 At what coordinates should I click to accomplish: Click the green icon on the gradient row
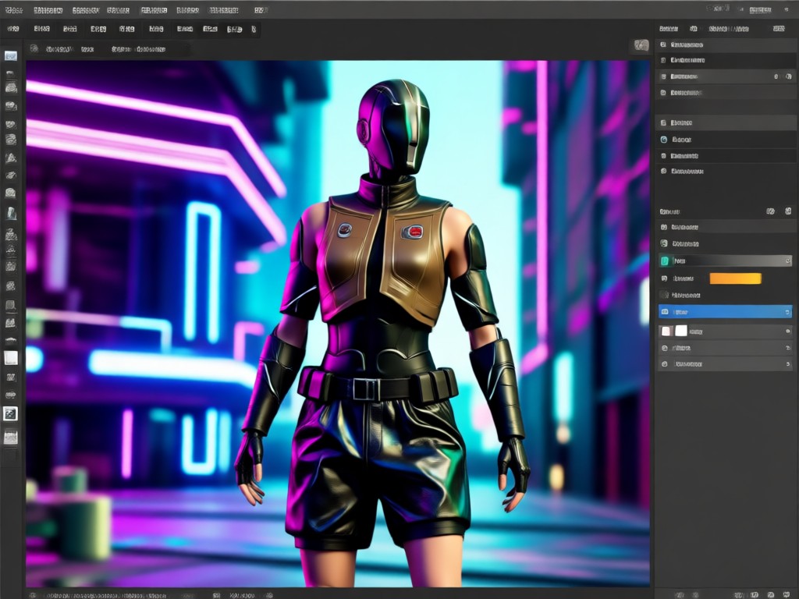pos(665,261)
